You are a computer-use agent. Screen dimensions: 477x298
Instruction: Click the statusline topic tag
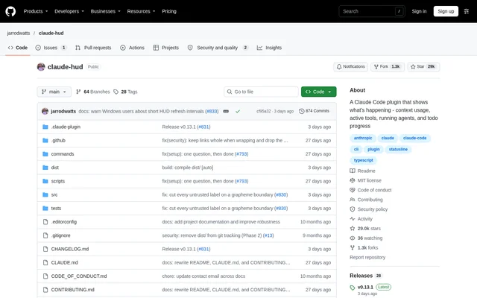coord(398,149)
